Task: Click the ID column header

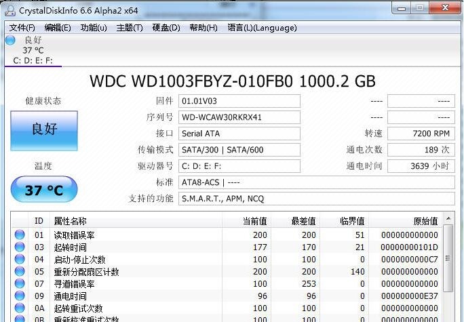Action: [x=39, y=221]
